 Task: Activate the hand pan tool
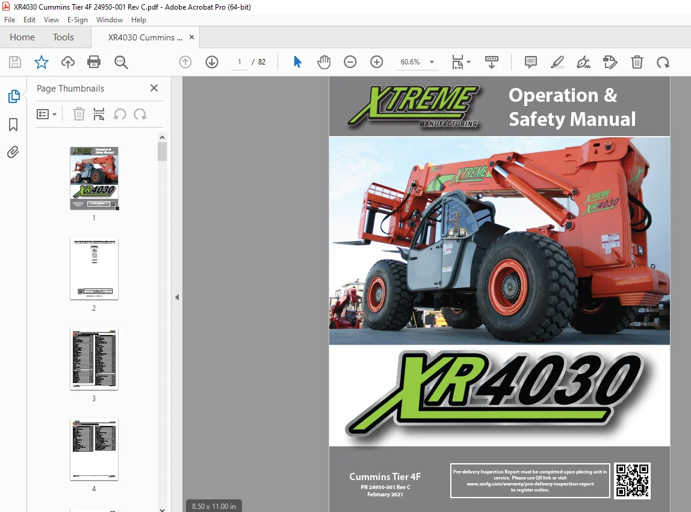324,62
